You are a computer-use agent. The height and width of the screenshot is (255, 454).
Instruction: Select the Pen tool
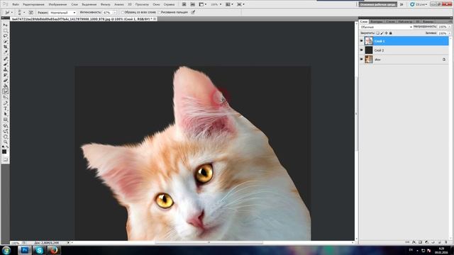(5, 102)
